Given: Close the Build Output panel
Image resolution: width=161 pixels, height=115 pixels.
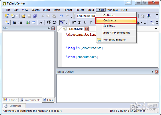Looking at the screenshot, I should pyautogui.click(x=157, y=72).
